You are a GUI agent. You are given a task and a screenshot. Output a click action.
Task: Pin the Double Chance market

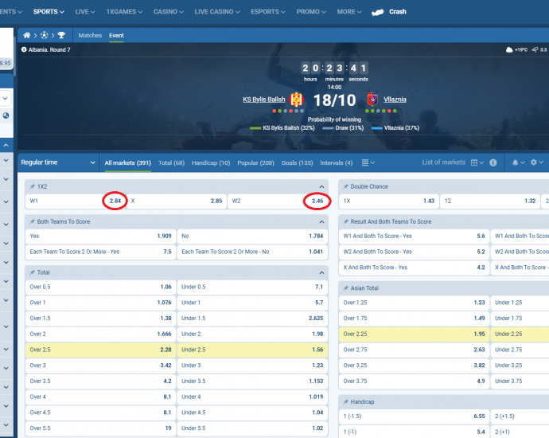pos(345,186)
